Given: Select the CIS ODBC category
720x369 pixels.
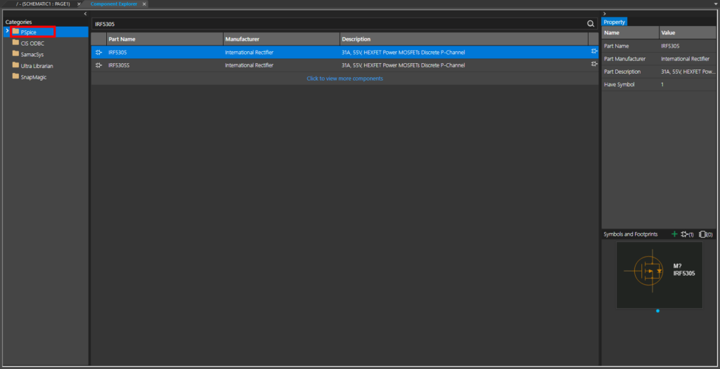Looking at the screenshot, I should tap(32, 43).
